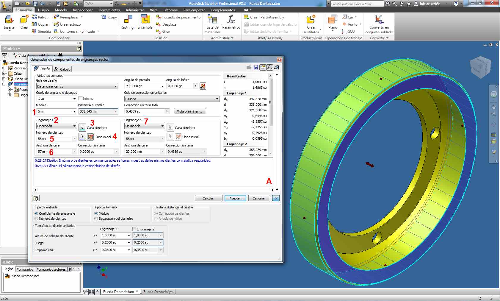Switch to the Cálculo tab
The width and height of the screenshot is (500, 301).
62,69
